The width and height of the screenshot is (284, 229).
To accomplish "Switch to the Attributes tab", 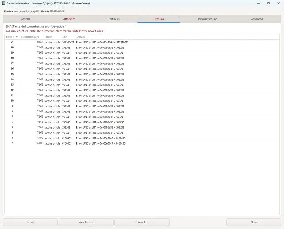I will point(69,19).
